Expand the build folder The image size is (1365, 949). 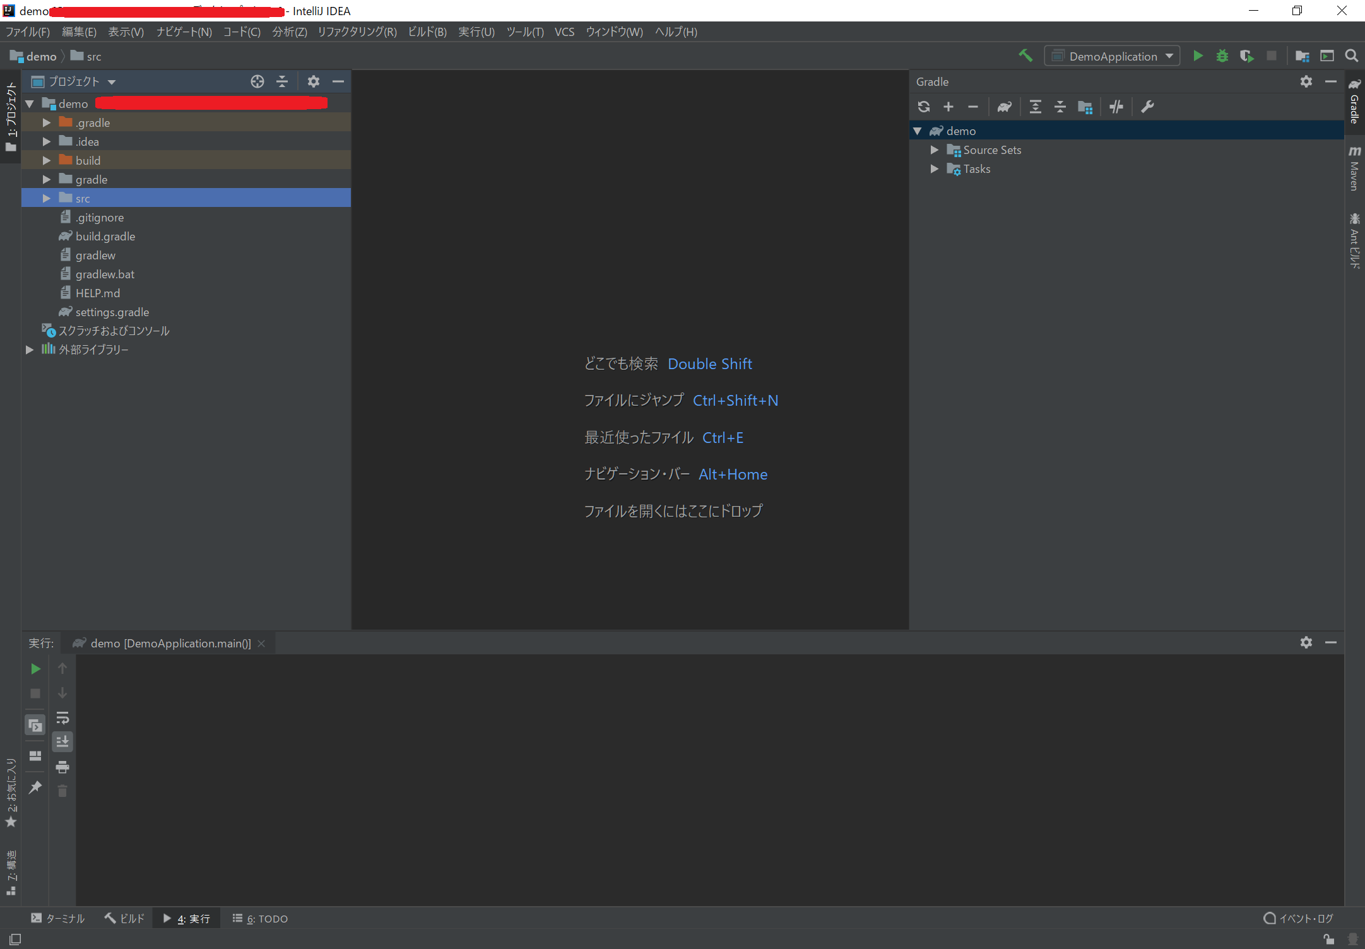click(x=47, y=160)
